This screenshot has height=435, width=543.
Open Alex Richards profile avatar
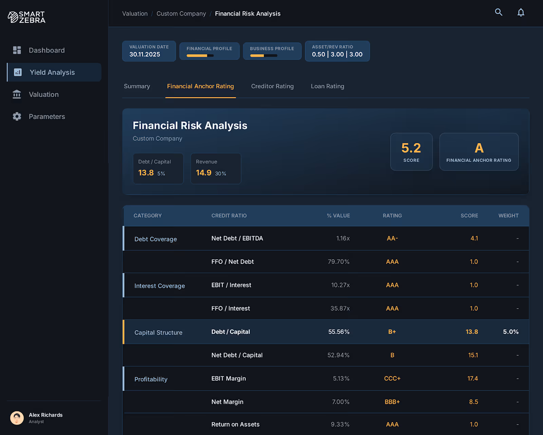click(x=17, y=418)
